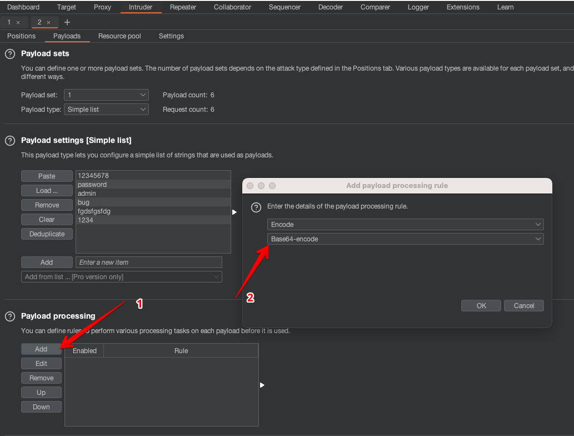Remove the selected payload list item
This screenshot has width=574, height=436.
(x=47, y=205)
